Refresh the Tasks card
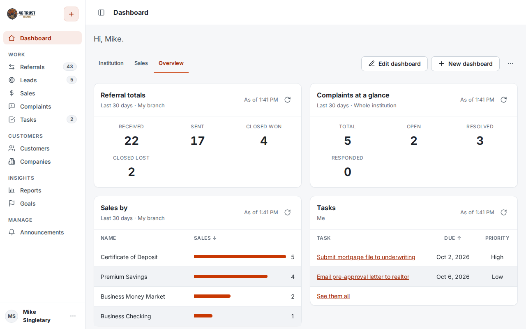Image resolution: width=526 pixels, height=329 pixels. point(504,212)
